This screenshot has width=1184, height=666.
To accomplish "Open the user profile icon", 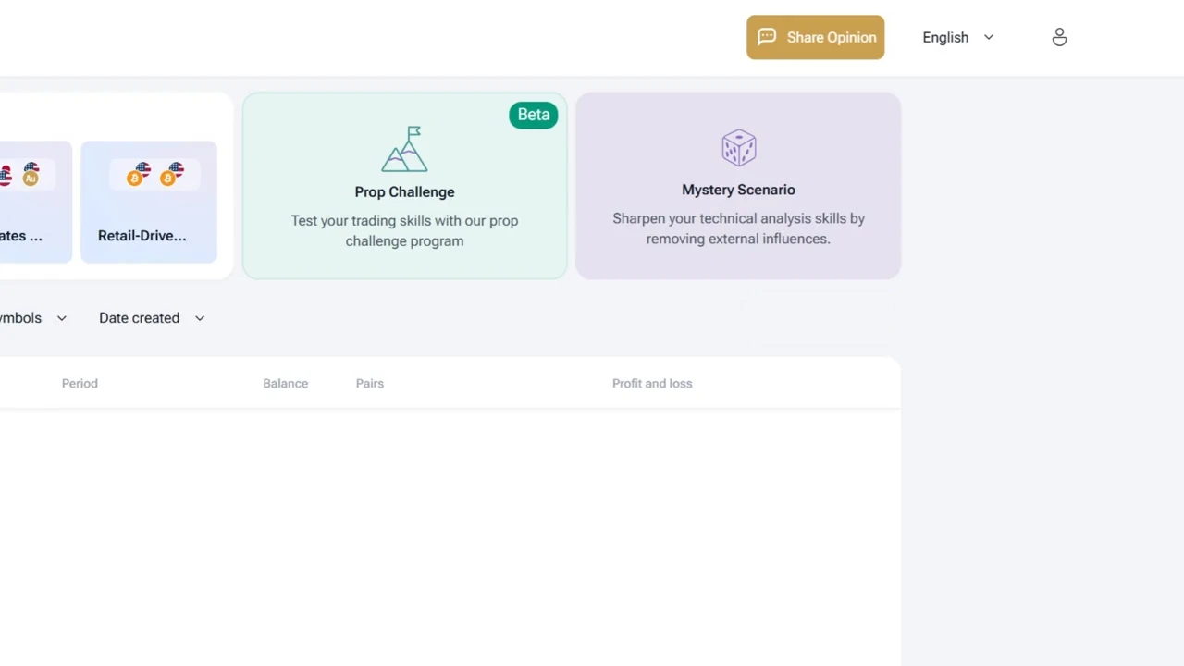I will pos(1059,37).
